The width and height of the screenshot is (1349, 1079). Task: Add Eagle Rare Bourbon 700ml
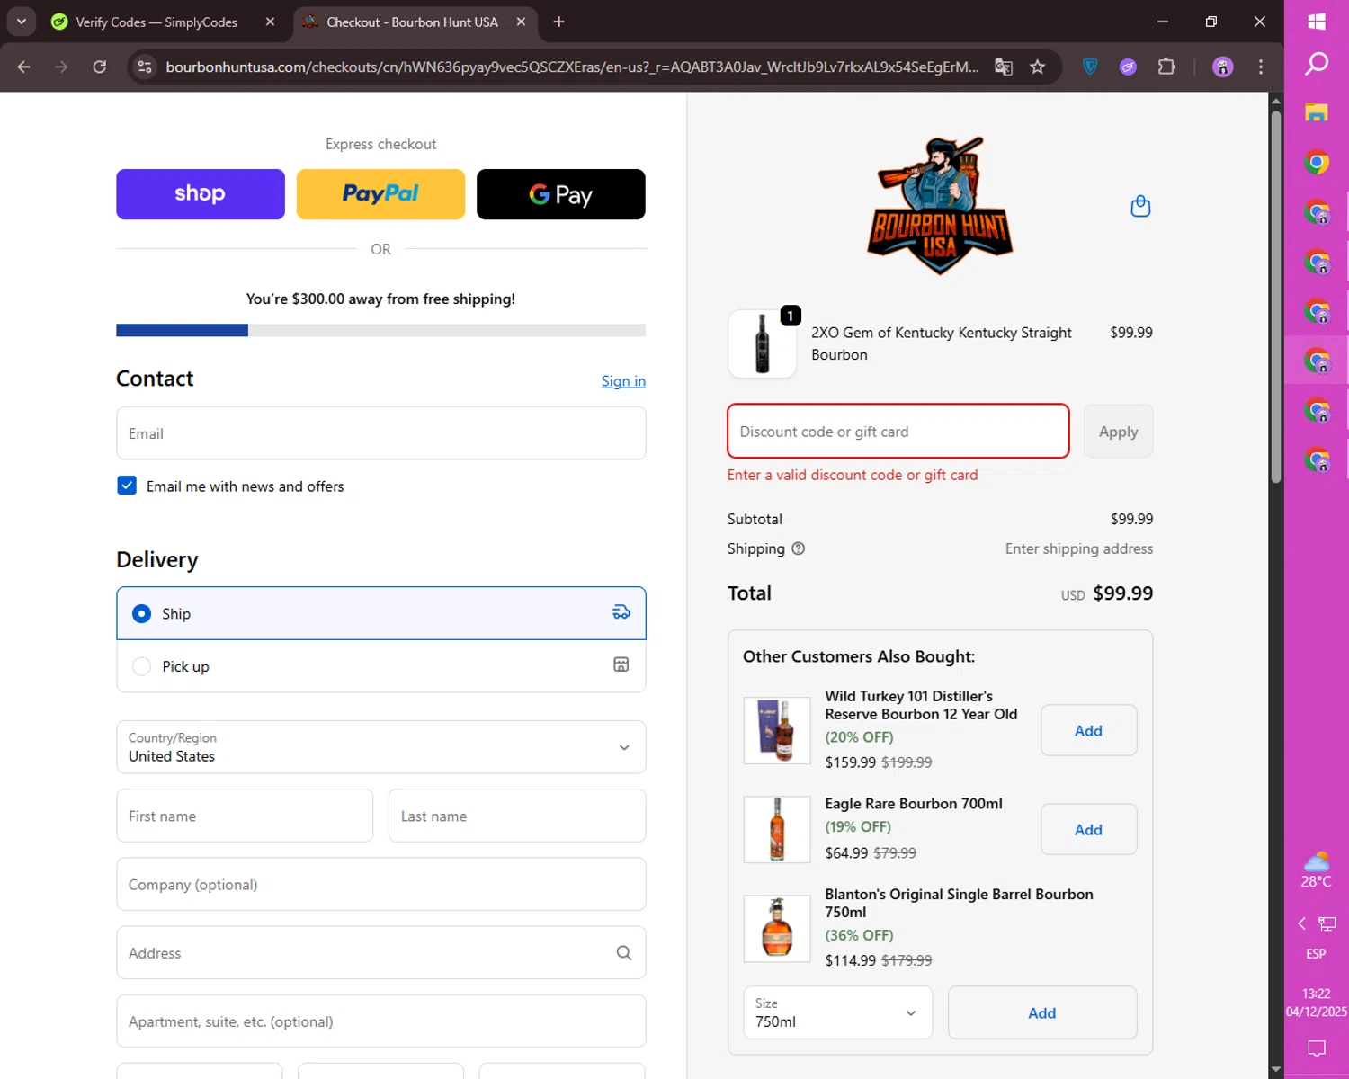click(x=1088, y=829)
